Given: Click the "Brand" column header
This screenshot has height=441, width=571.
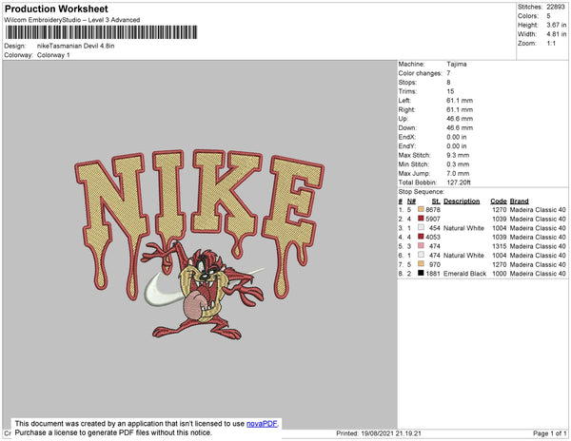Looking at the screenshot, I should click(519, 201).
